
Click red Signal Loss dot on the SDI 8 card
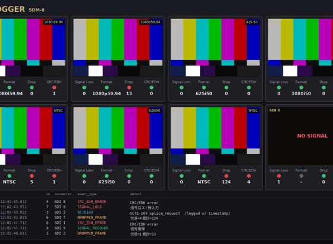pos(279,176)
